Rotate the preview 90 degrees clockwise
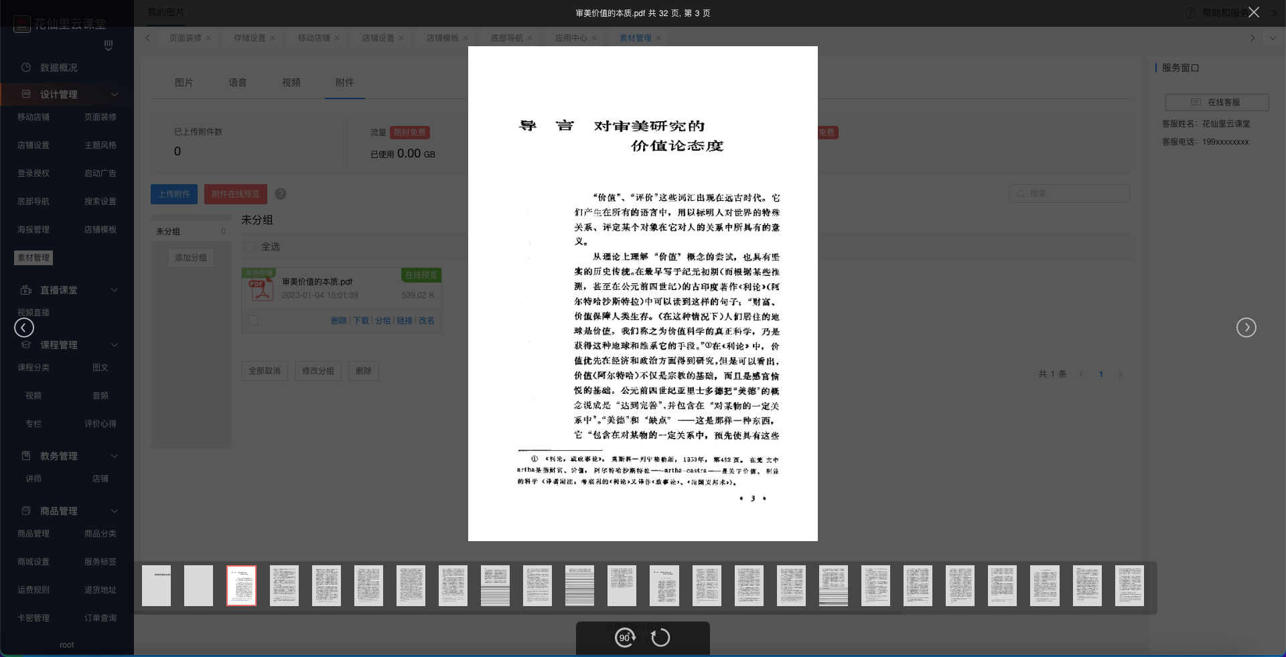Image resolution: width=1286 pixels, height=657 pixels. (626, 638)
